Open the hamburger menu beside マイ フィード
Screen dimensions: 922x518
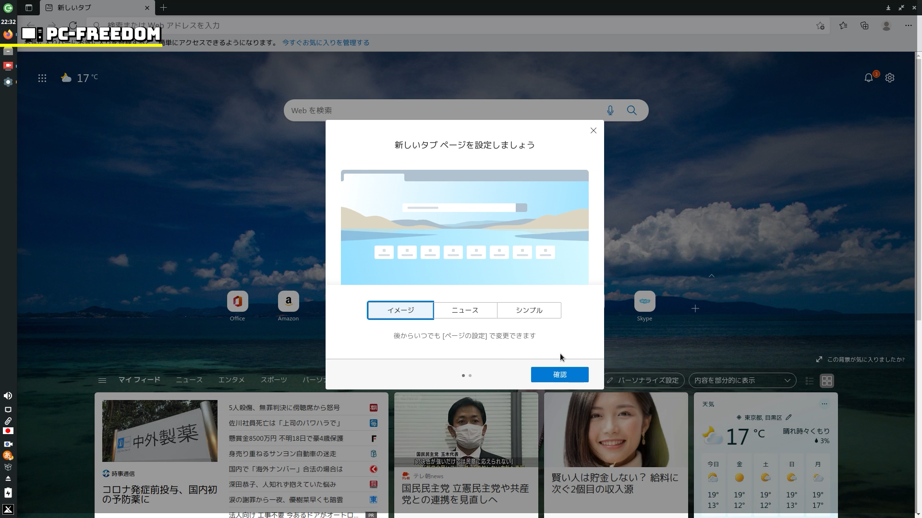tap(102, 380)
